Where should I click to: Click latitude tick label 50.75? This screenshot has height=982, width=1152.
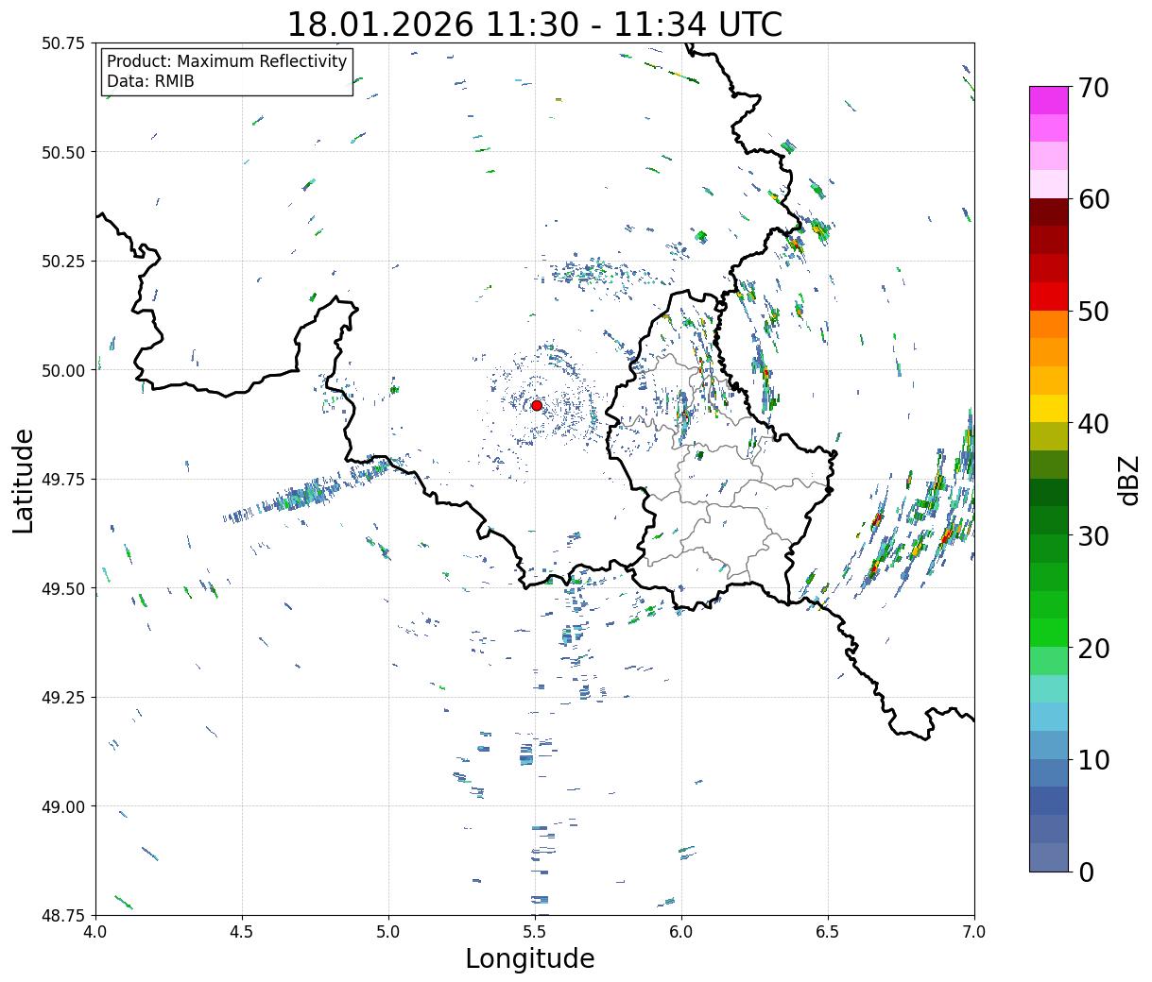62,43
